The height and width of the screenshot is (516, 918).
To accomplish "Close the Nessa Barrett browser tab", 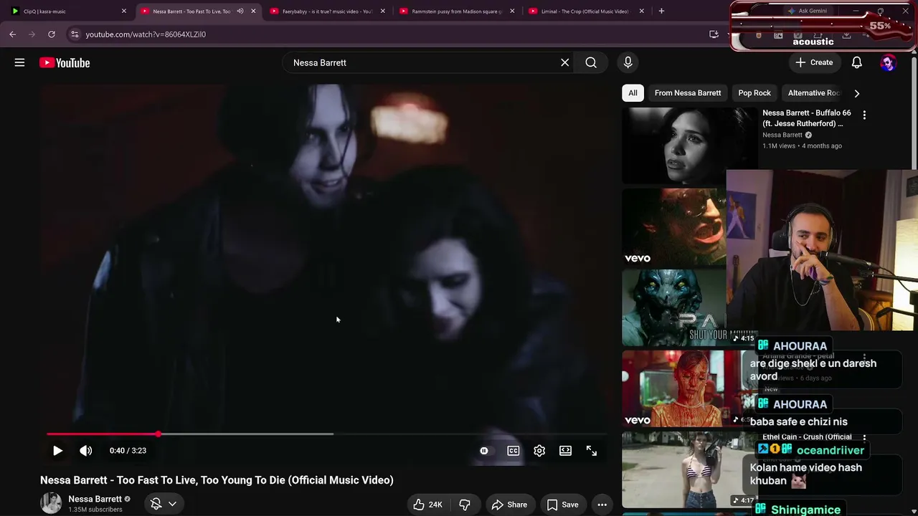I will point(253,11).
